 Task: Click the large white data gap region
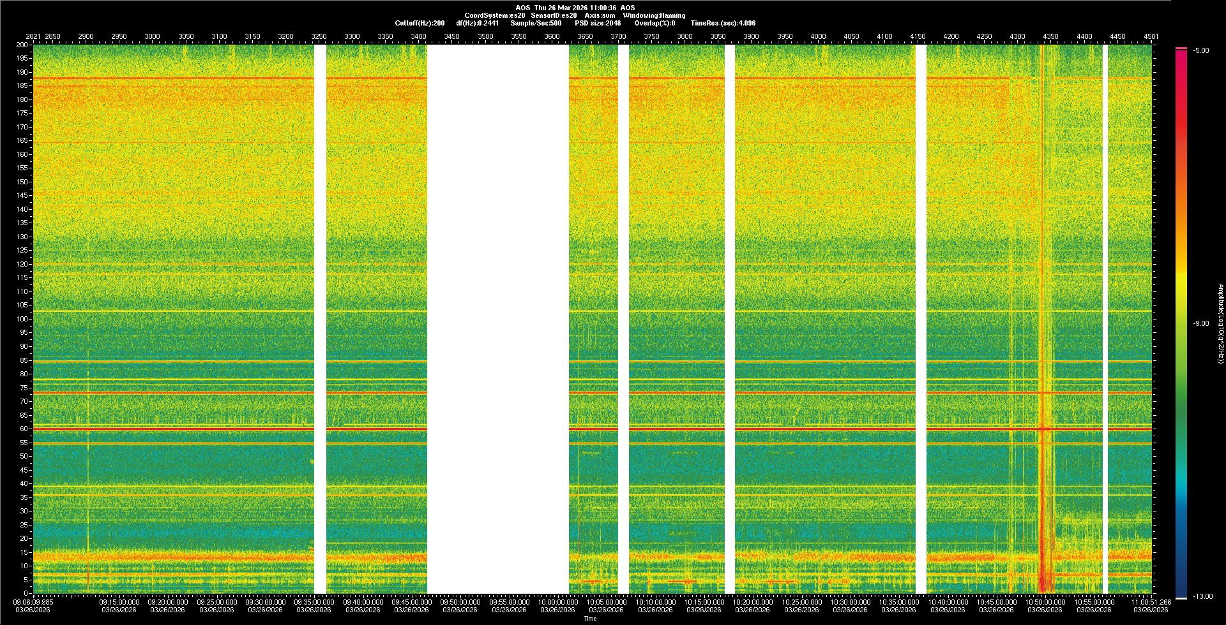[497, 319]
